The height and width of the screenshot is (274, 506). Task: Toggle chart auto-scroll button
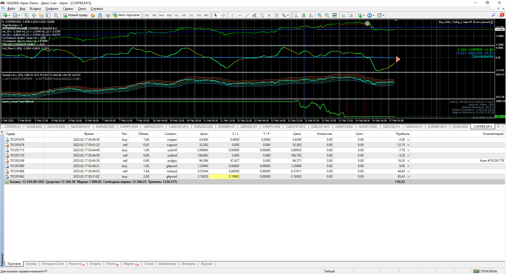point(343,15)
